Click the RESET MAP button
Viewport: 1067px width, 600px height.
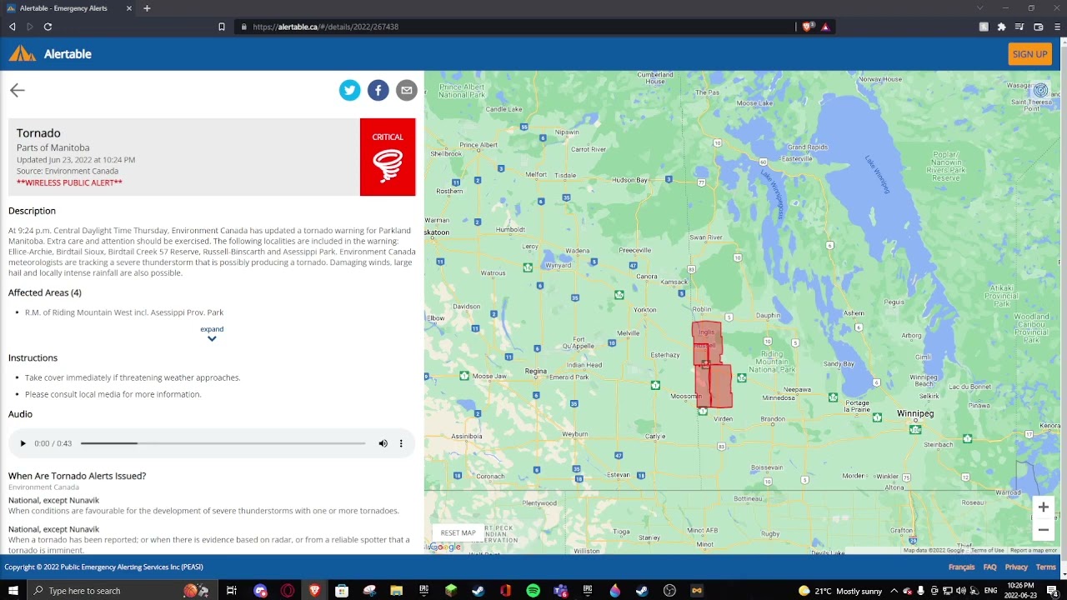click(x=458, y=532)
